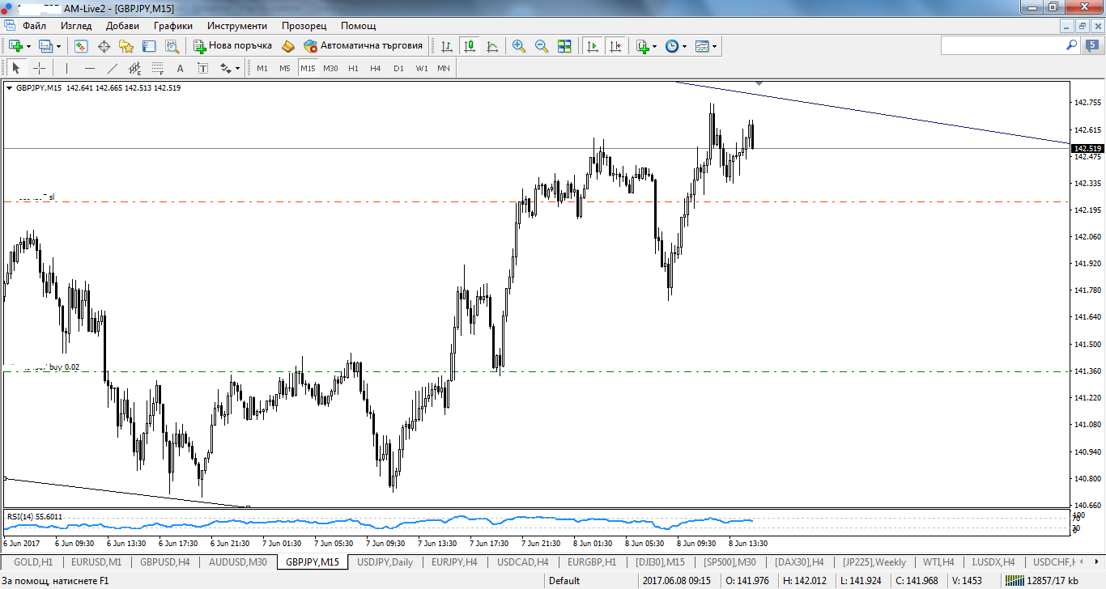Viewport: 1106px width, 589px height.
Task: Switch timeframe to M30
Action: click(330, 68)
